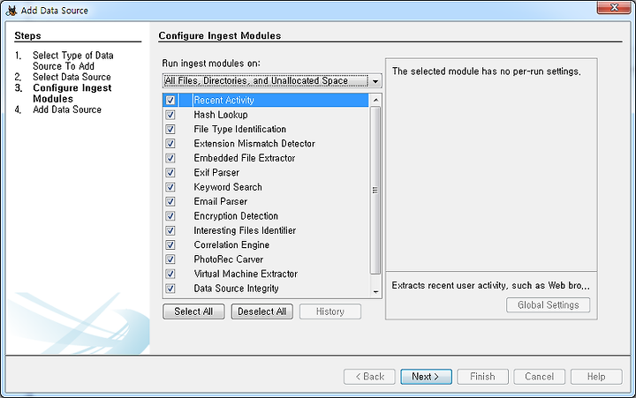Click the Finish button
The height and width of the screenshot is (398, 636).
click(482, 377)
